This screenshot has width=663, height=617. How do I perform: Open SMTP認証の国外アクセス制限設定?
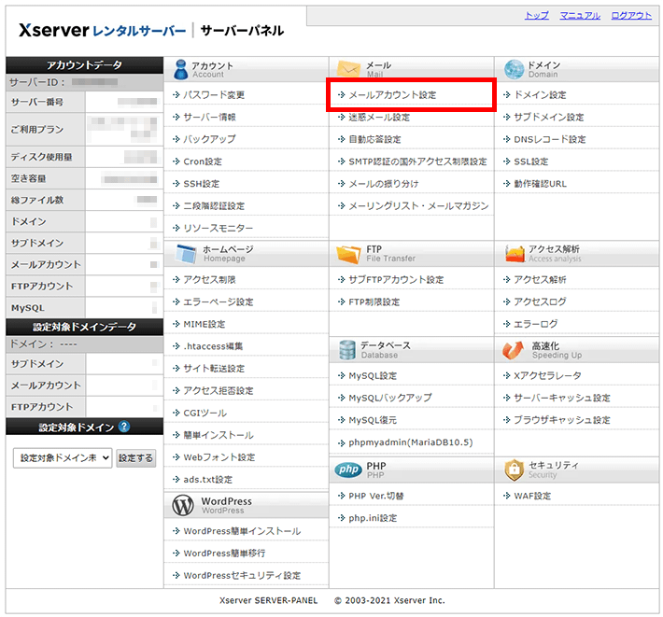pyautogui.click(x=417, y=161)
